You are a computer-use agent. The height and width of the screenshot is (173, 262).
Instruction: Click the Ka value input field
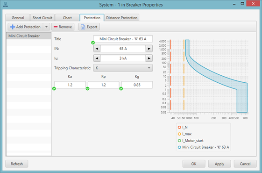[x=70, y=85]
